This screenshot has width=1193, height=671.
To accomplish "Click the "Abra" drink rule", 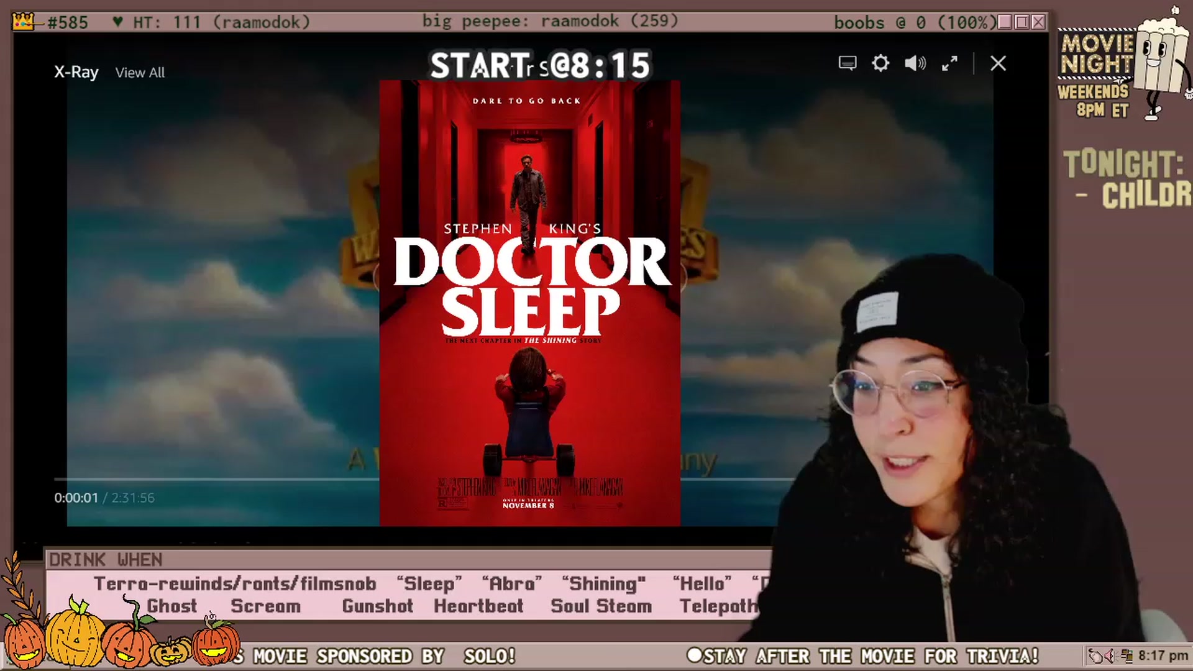I will 512,584.
